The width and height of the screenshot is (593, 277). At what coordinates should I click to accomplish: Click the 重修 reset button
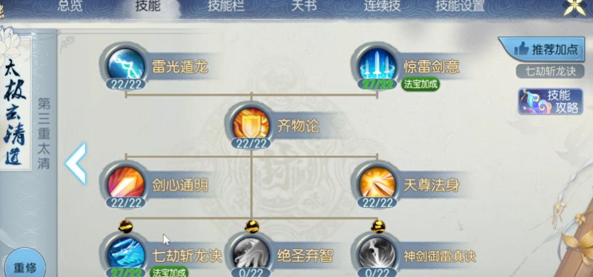pyautogui.click(x=25, y=265)
